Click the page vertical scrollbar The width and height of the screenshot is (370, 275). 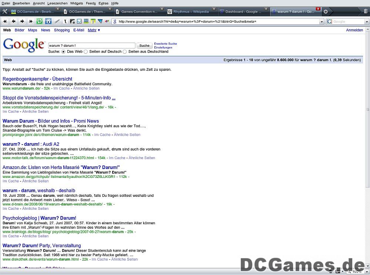coord(368,109)
